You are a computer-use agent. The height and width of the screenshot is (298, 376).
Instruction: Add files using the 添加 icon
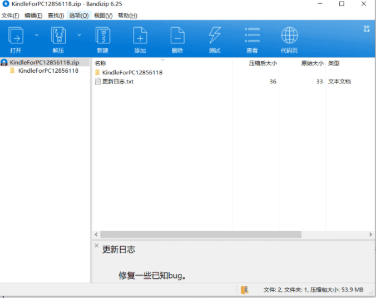[x=140, y=39]
